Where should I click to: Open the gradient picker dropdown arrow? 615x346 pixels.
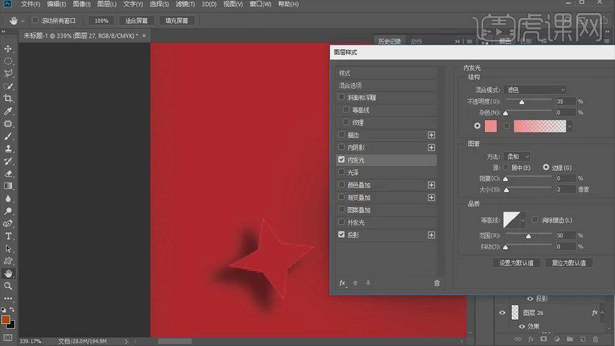click(570, 126)
